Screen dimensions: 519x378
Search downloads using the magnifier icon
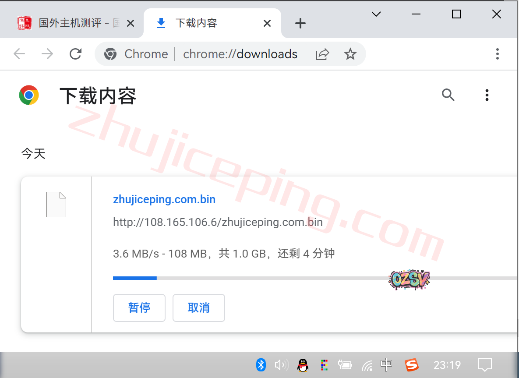(x=448, y=95)
